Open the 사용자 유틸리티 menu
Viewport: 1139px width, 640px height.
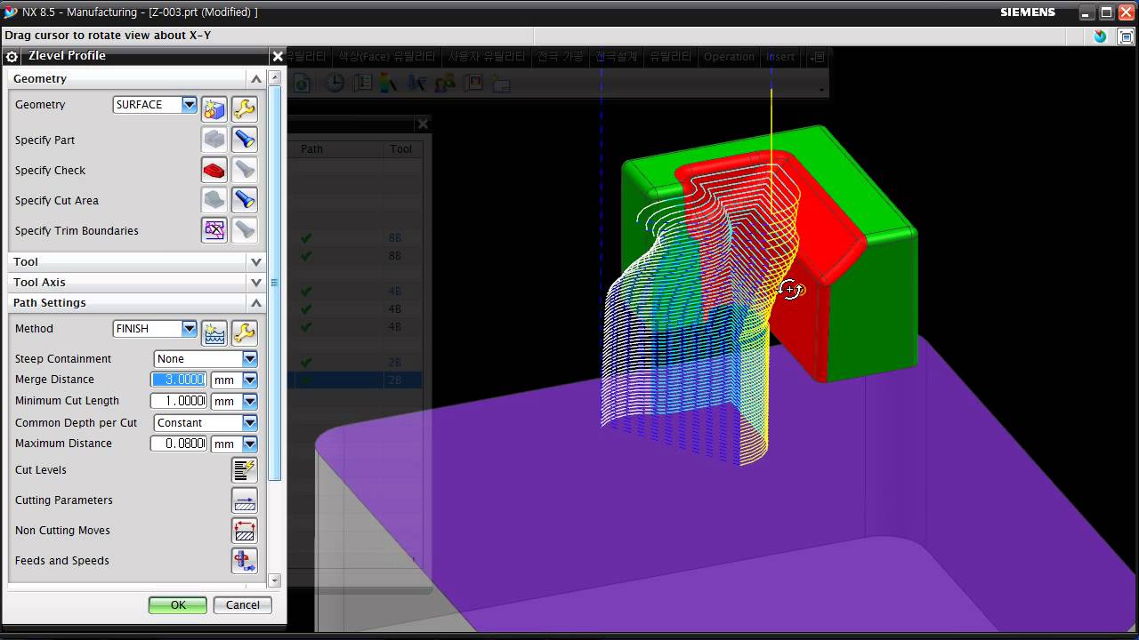point(487,57)
